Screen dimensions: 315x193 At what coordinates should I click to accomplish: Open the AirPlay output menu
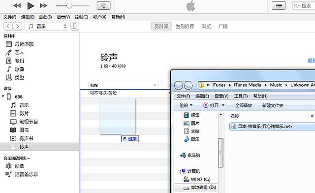[104, 5]
